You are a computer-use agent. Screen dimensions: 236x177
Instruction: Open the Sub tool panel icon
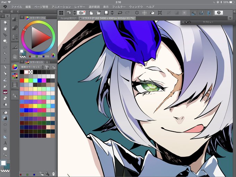tap(15, 19)
